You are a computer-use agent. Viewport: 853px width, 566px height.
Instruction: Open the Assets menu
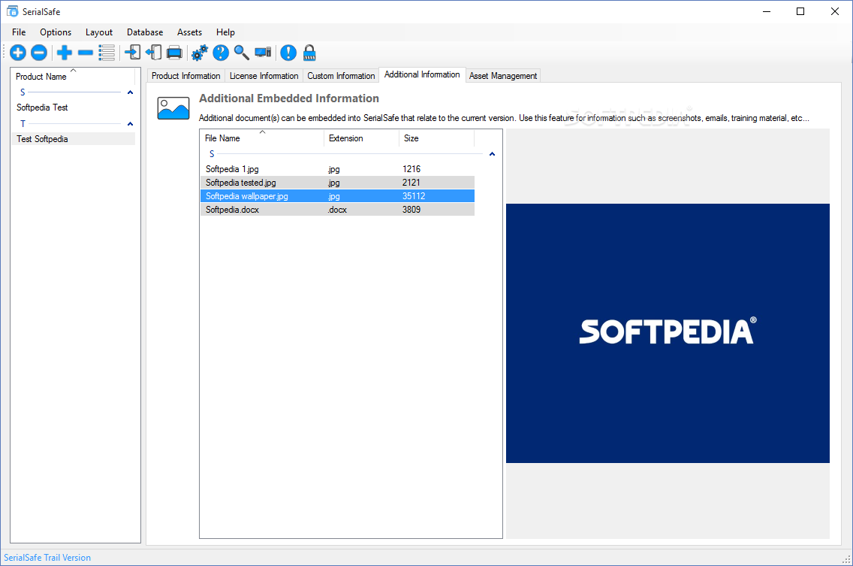189,32
